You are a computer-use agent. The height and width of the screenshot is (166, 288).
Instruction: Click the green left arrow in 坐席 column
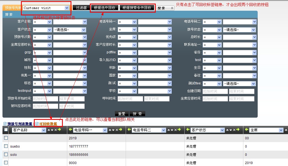[246, 130]
